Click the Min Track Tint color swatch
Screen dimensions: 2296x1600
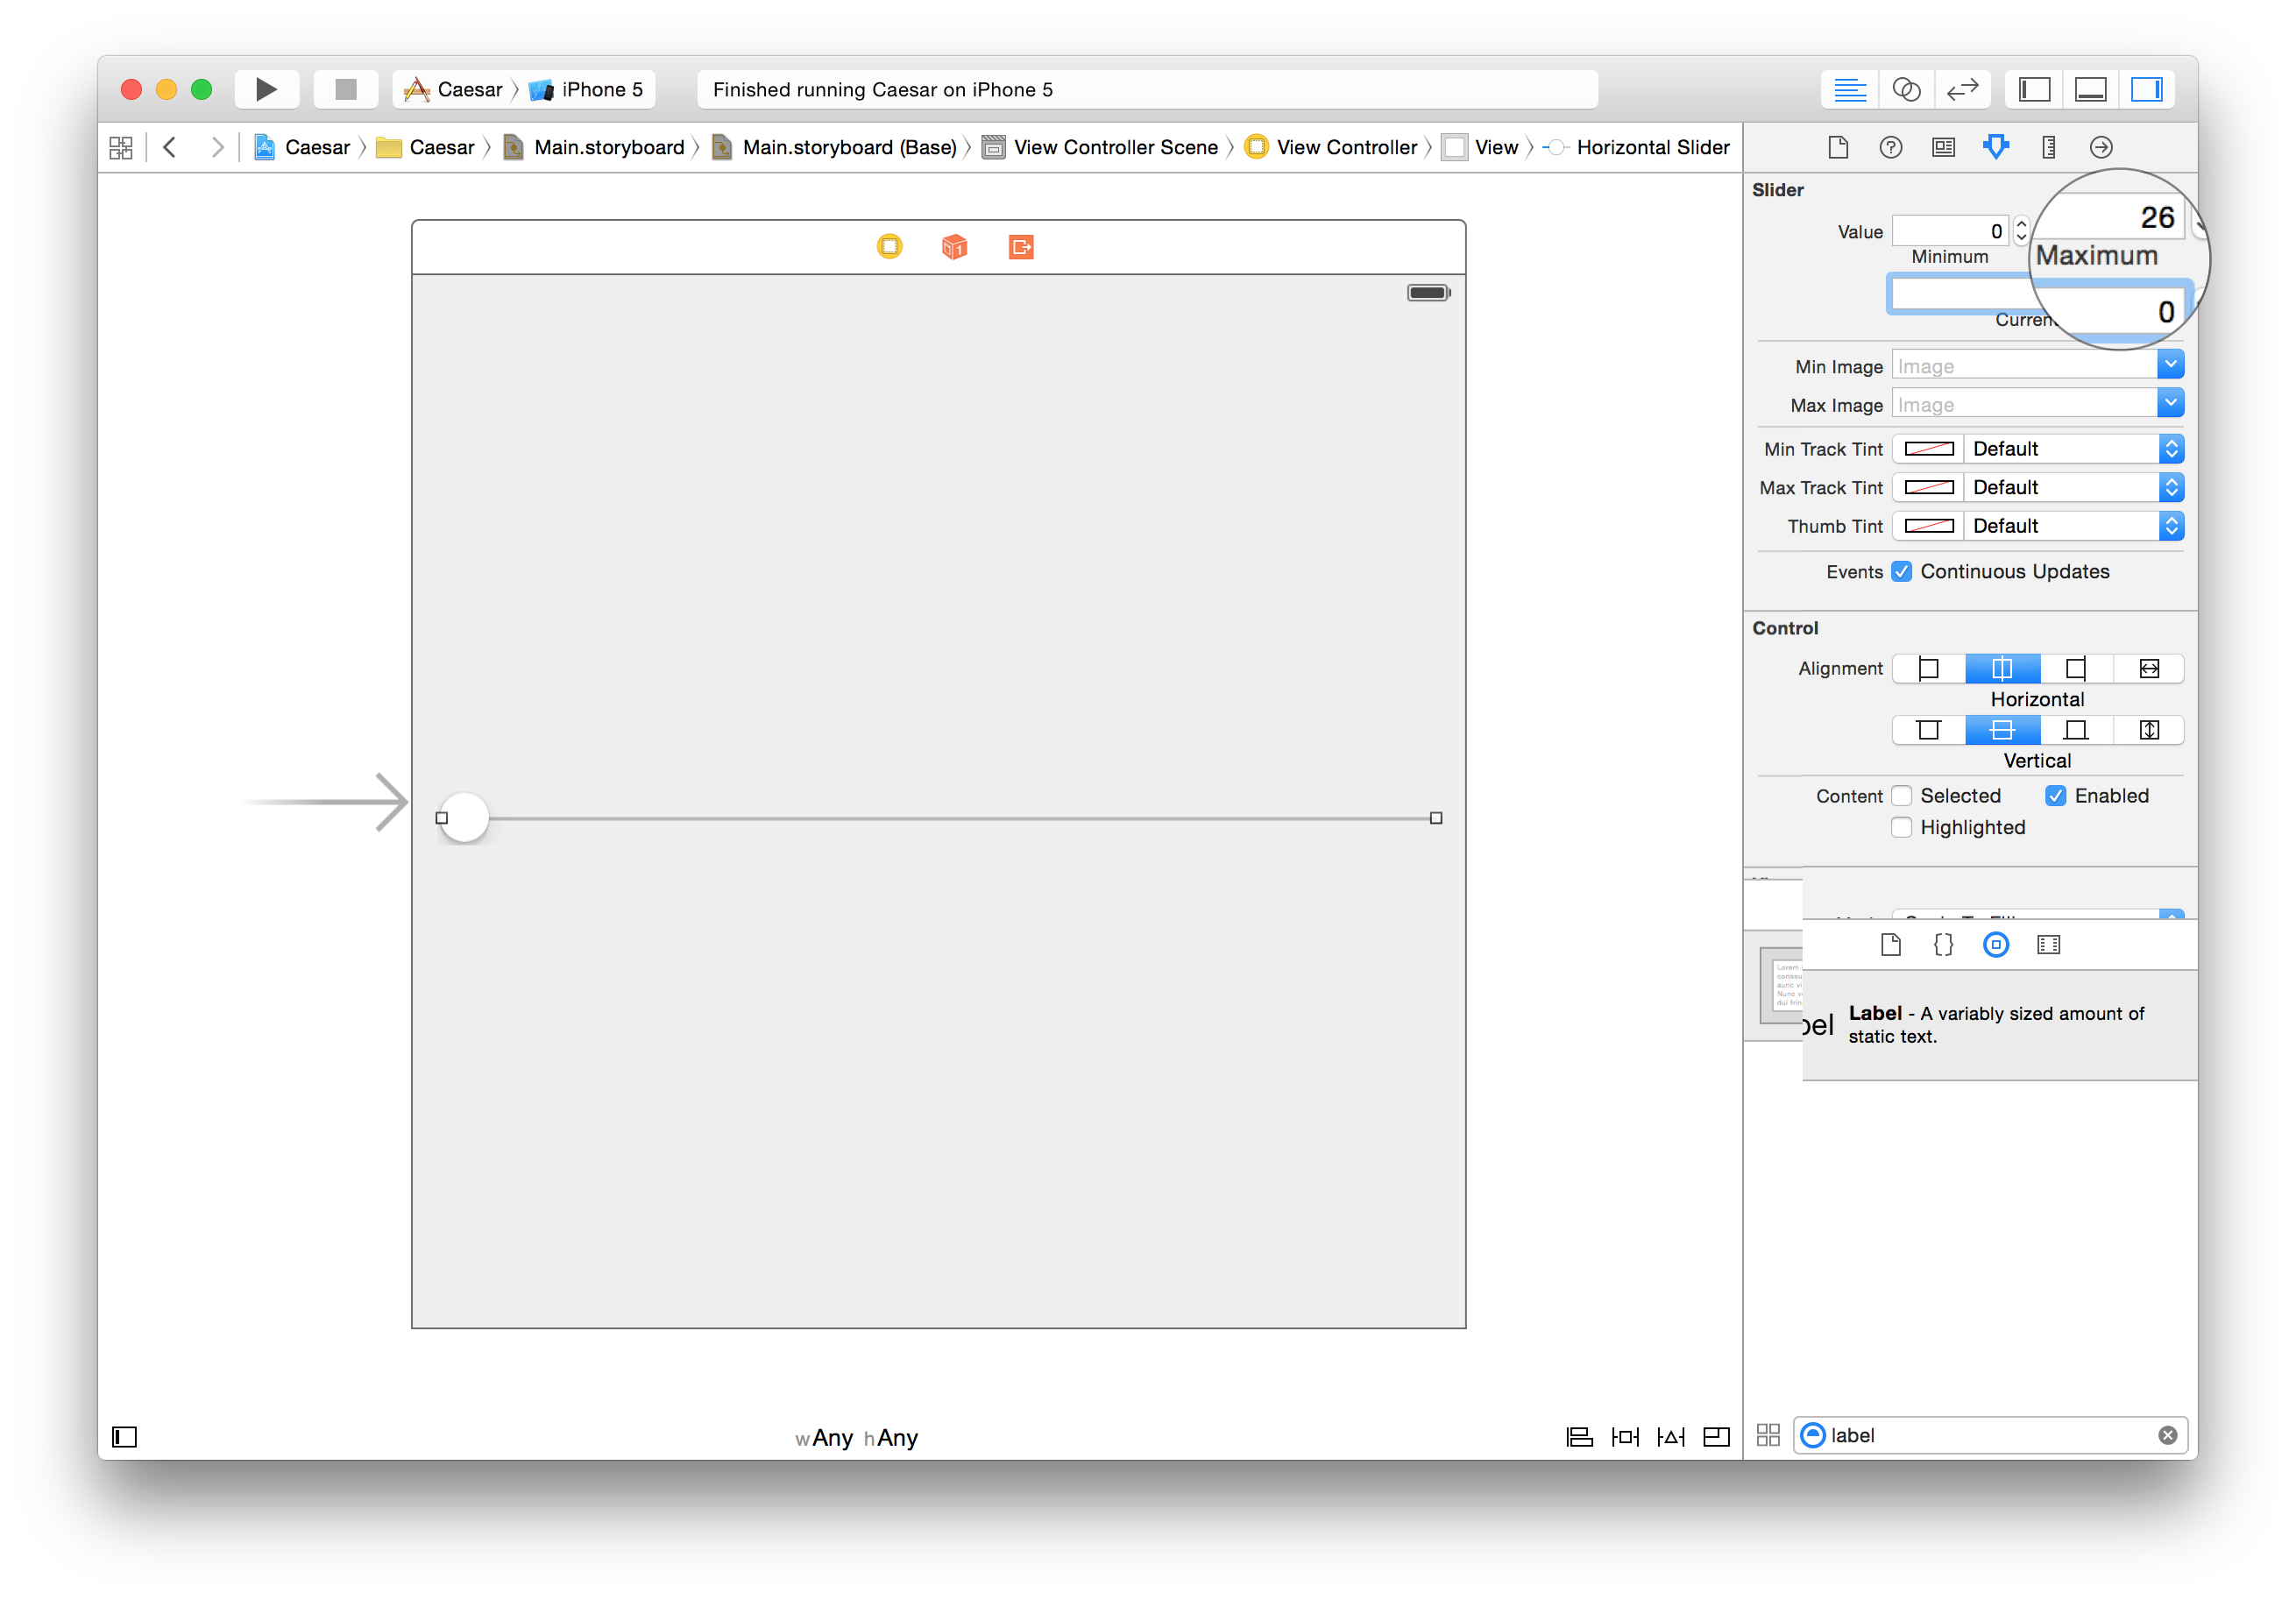(1928, 449)
